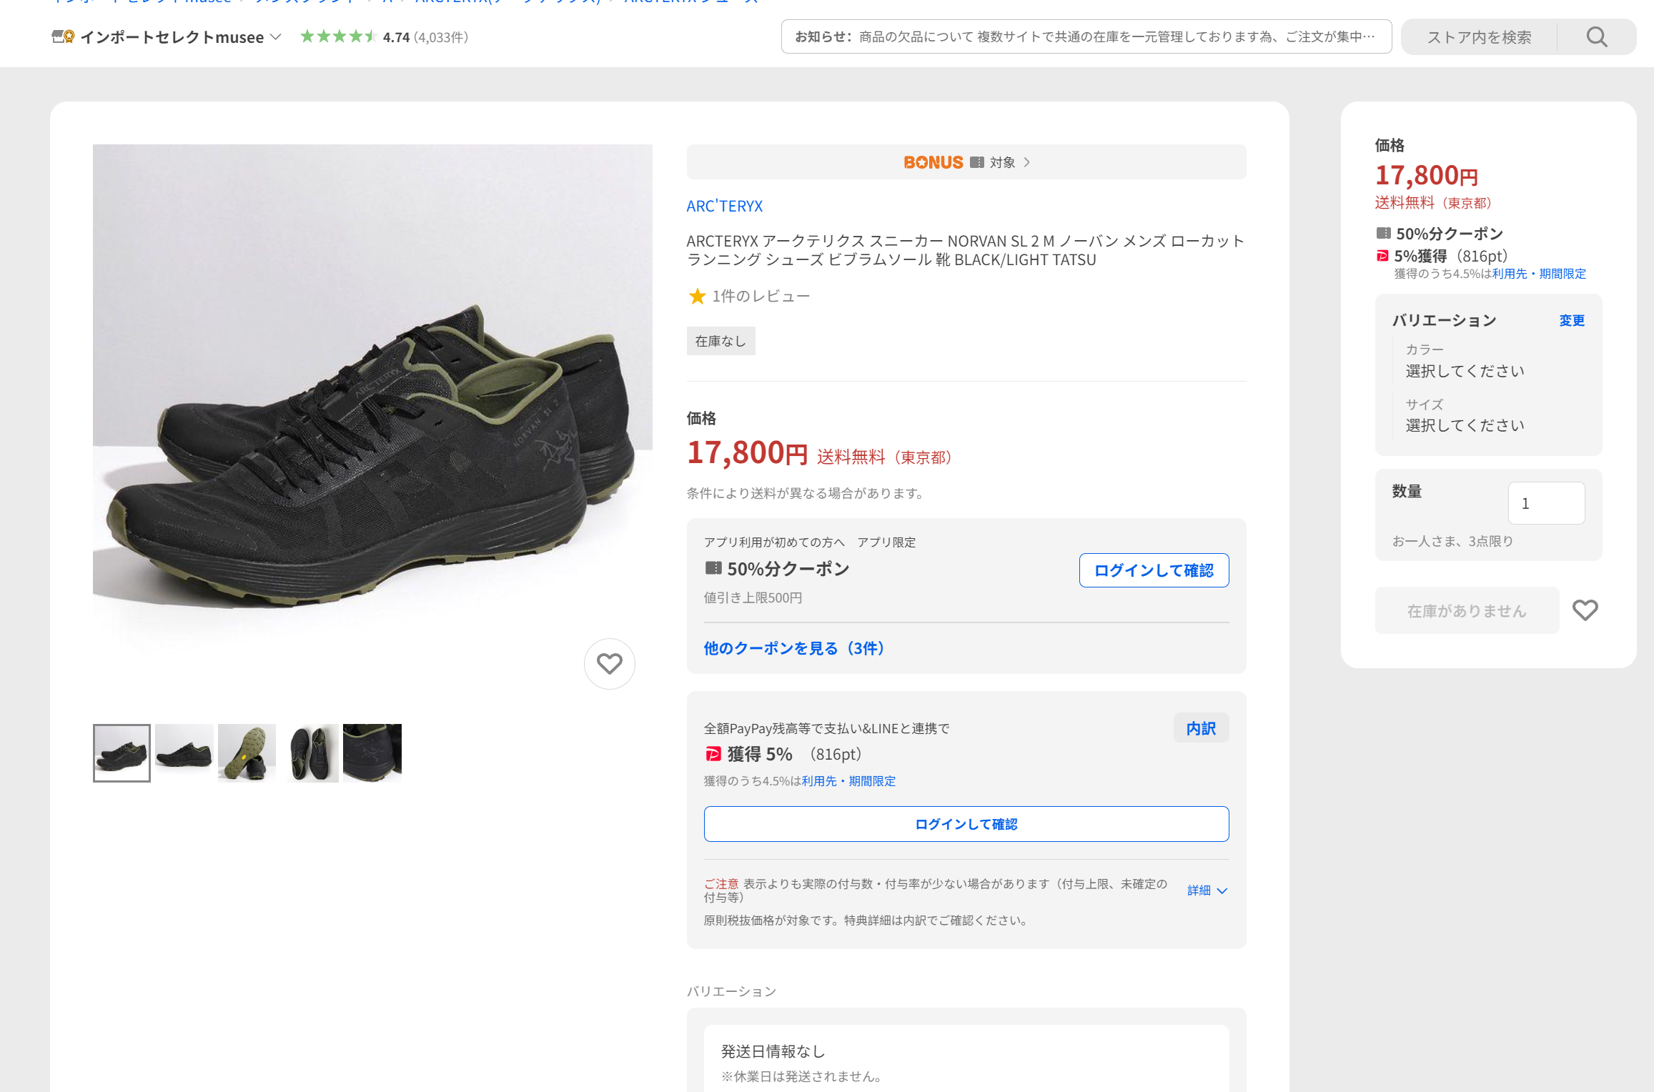The image size is (1654, 1092).
Task: Click the coupon icon in BONUS banner
Action: pos(976,162)
